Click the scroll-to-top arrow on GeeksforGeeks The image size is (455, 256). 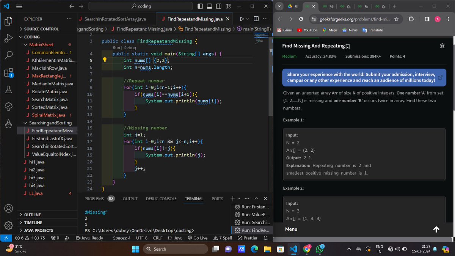(x=436, y=229)
